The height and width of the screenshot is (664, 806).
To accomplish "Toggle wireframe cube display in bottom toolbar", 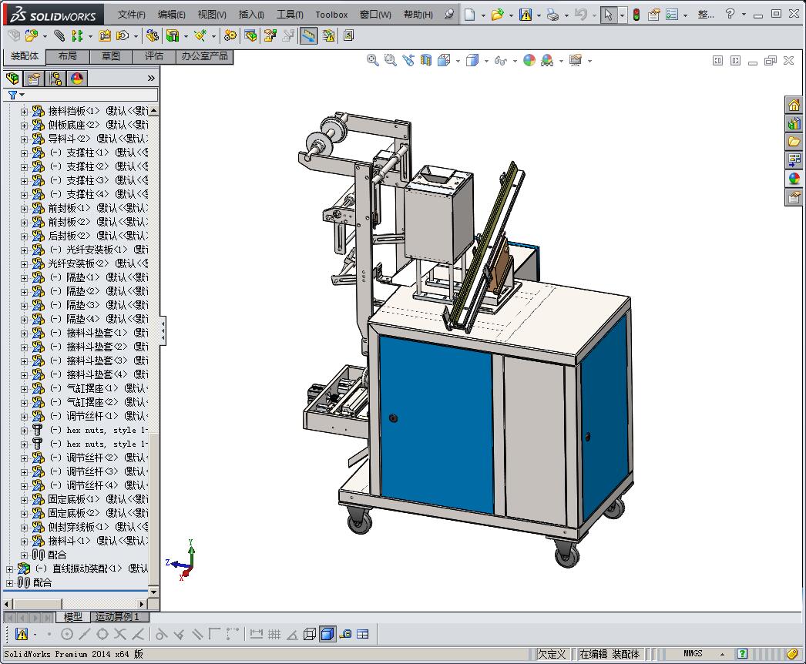I will point(310,634).
